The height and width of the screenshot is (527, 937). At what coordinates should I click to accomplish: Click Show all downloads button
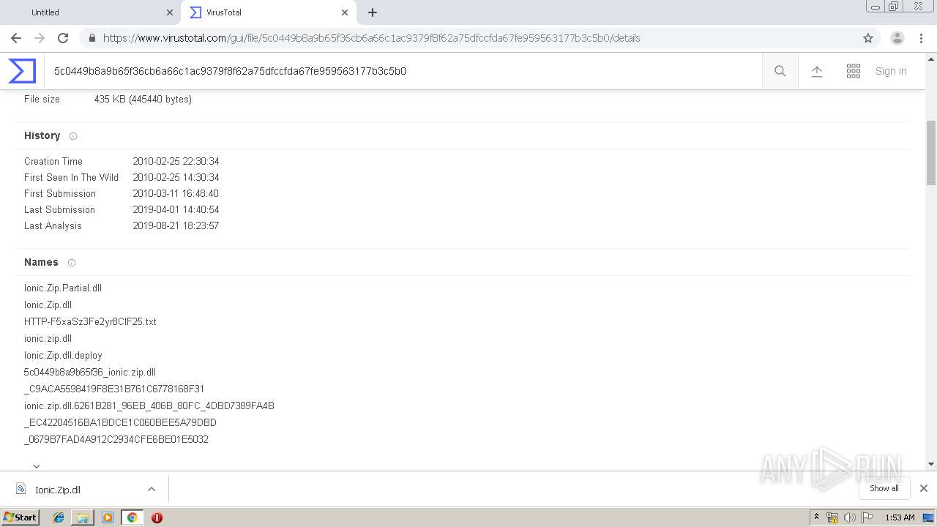click(x=884, y=488)
